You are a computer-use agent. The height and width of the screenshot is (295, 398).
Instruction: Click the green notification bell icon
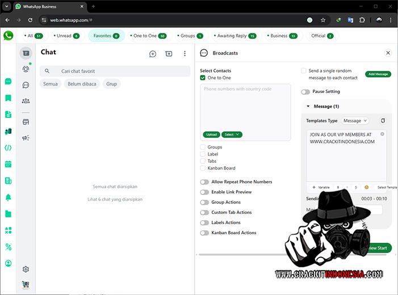tap(8, 197)
